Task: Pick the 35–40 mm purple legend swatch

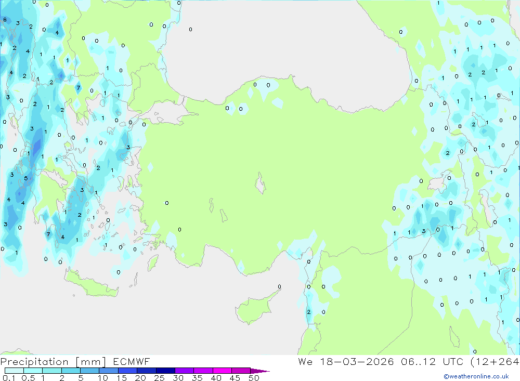Action: [203, 371]
